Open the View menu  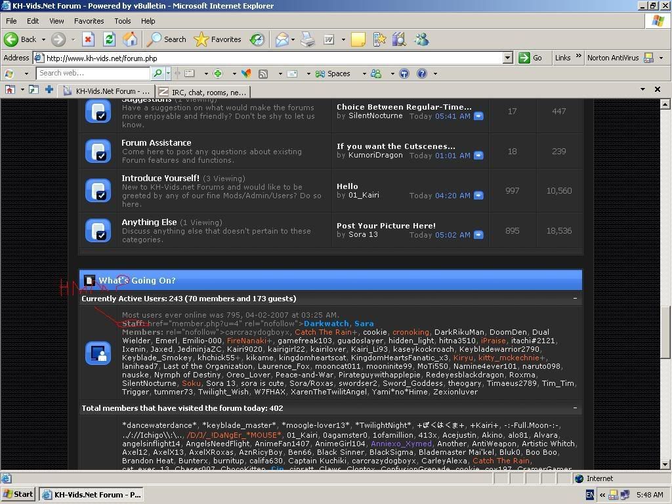[x=56, y=21]
